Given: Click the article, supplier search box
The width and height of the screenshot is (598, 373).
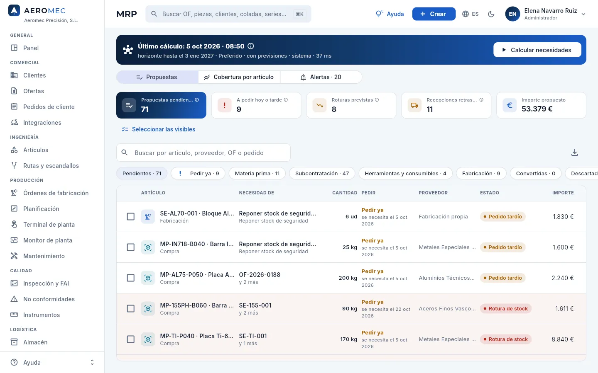Looking at the screenshot, I should pos(203,153).
